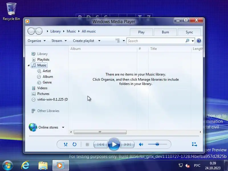
Task: Sort by the # column header
Action: coord(143,49)
